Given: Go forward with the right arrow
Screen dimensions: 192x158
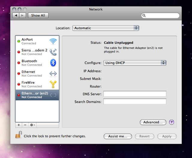Looking at the screenshot, I should pos(22,16).
